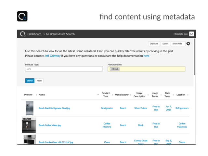
Task: Filter by Jun 7, 2015 date
Action: click(x=169, y=108)
